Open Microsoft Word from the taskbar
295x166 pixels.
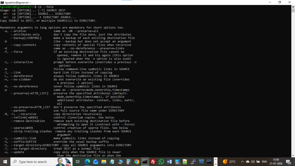click(169, 162)
